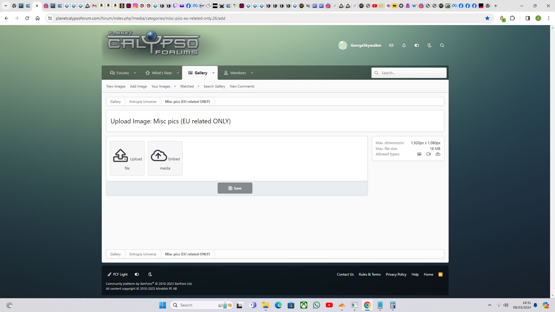Click the image type icon under Allowed types

(x=419, y=154)
